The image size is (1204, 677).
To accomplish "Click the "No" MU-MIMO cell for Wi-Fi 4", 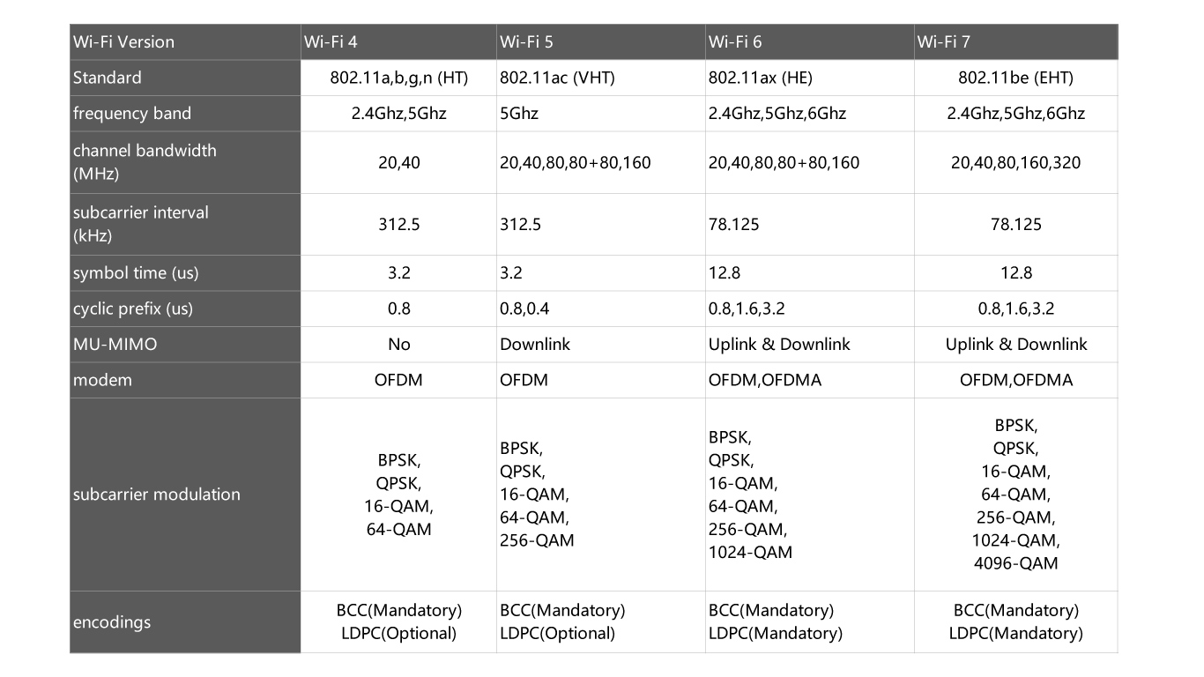I will pos(398,345).
